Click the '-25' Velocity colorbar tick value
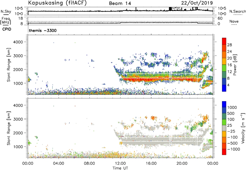The image size is (246, 170). 231,131
